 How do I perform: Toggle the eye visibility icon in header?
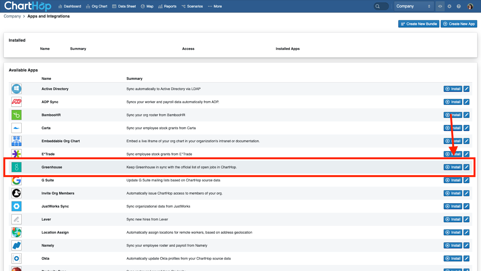[x=440, y=6]
